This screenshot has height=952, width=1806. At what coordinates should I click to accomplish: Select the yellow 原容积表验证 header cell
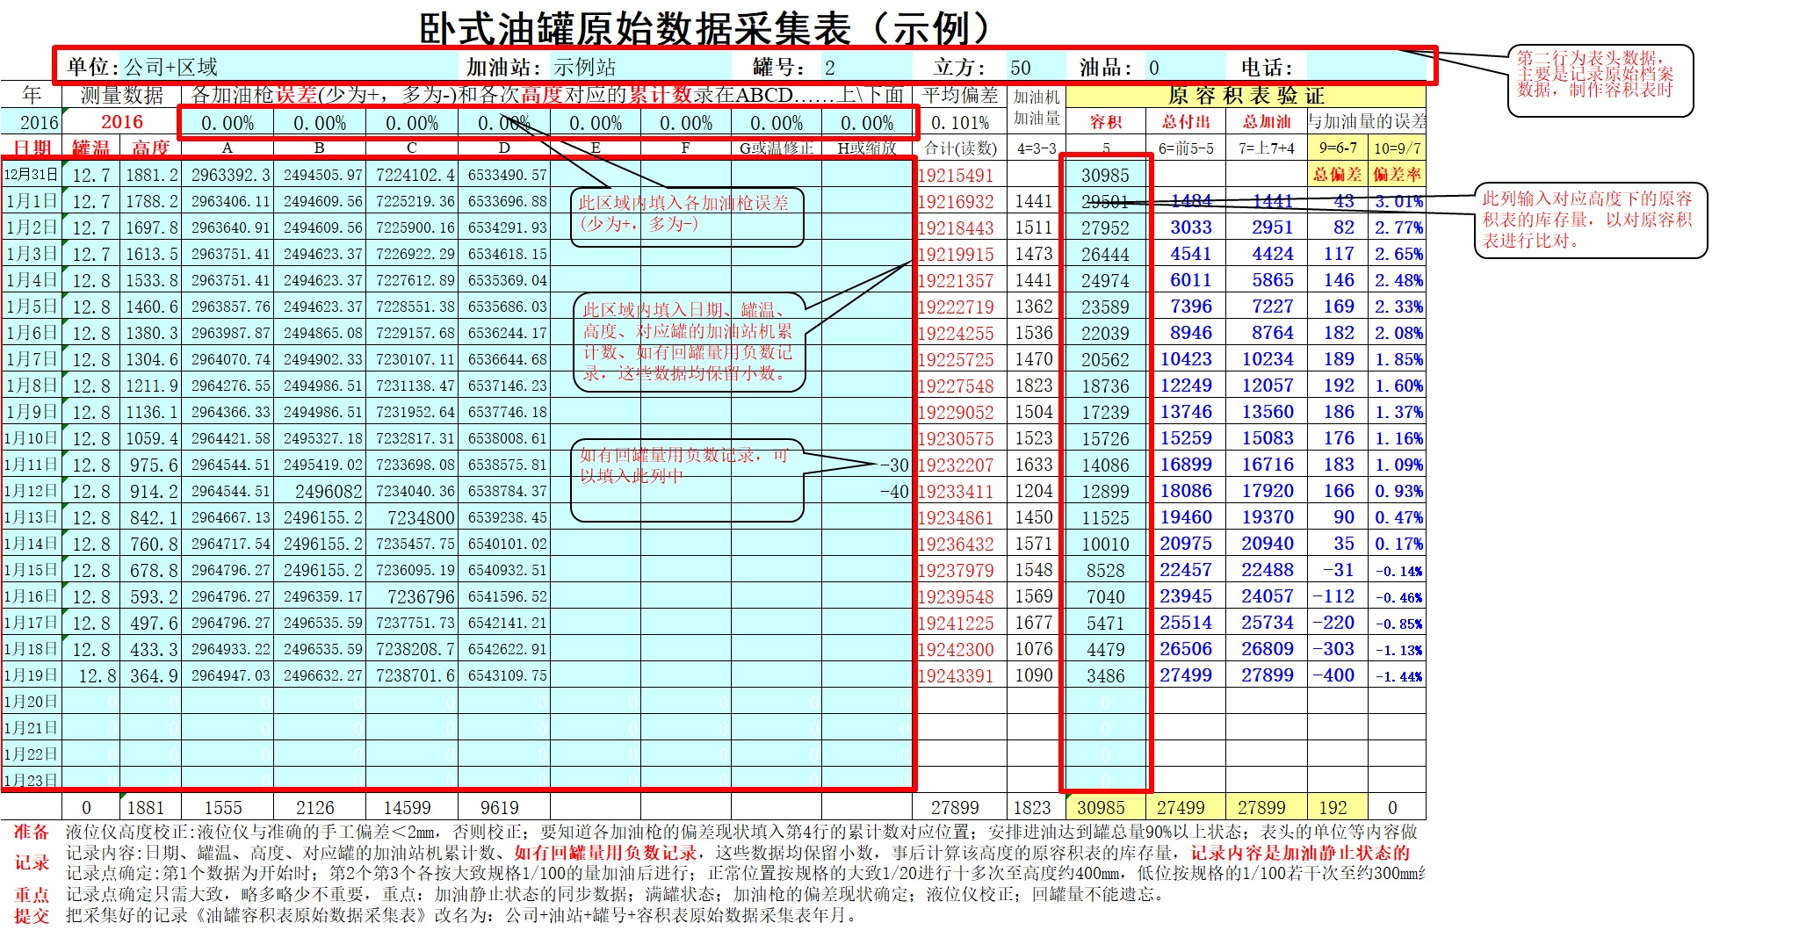1246,96
